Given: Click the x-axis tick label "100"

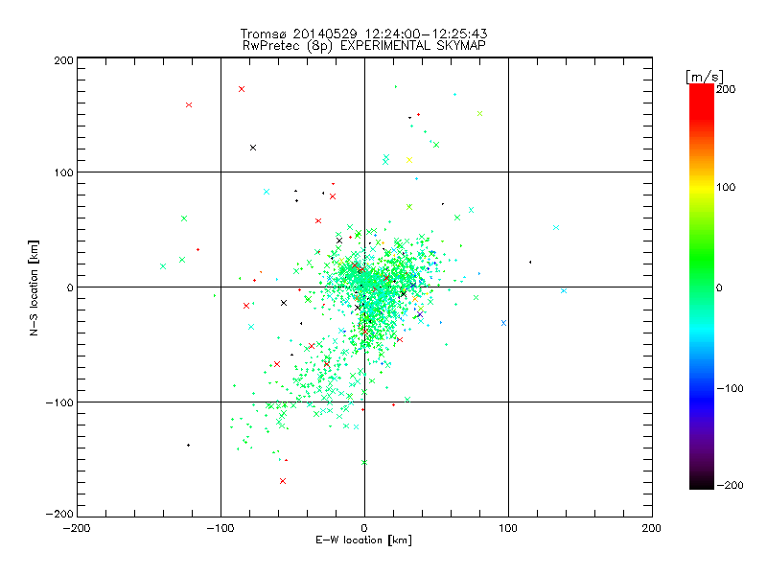Looking at the screenshot, I should (x=508, y=528).
